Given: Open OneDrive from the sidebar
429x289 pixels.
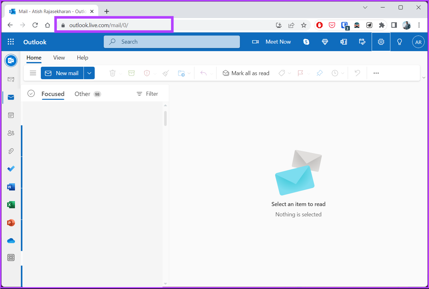Looking at the screenshot, I should point(11,240).
